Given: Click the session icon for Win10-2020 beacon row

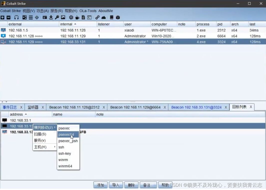Looking at the screenshot, I should tap(3, 36).
